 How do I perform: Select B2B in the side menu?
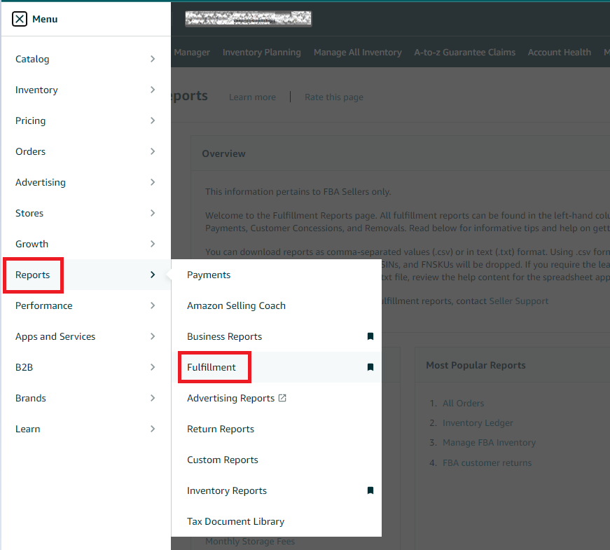(24, 367)
